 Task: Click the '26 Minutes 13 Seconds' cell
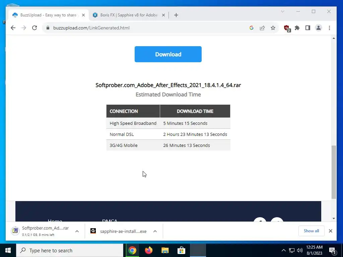(x=195, y=145)
